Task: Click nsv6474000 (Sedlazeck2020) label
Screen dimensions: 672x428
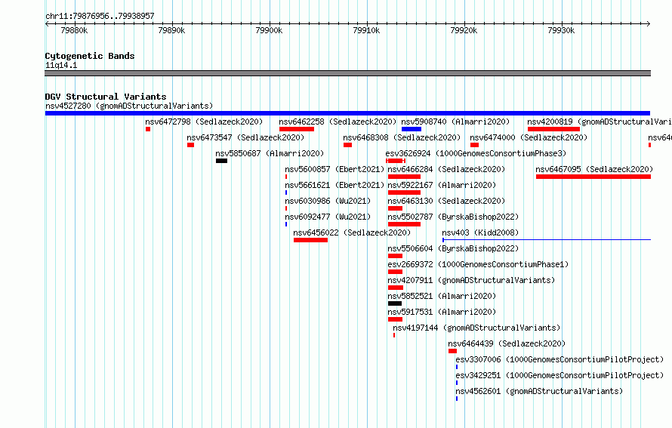Action: 529,137
